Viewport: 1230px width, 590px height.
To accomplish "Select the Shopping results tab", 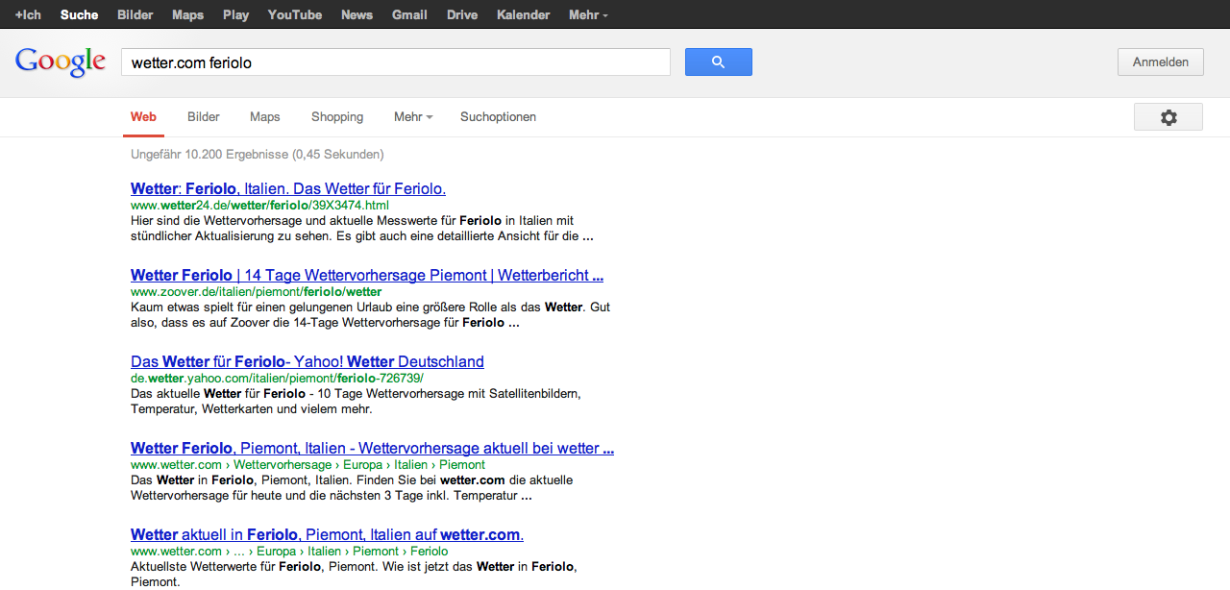I will [x=337, y=117].
